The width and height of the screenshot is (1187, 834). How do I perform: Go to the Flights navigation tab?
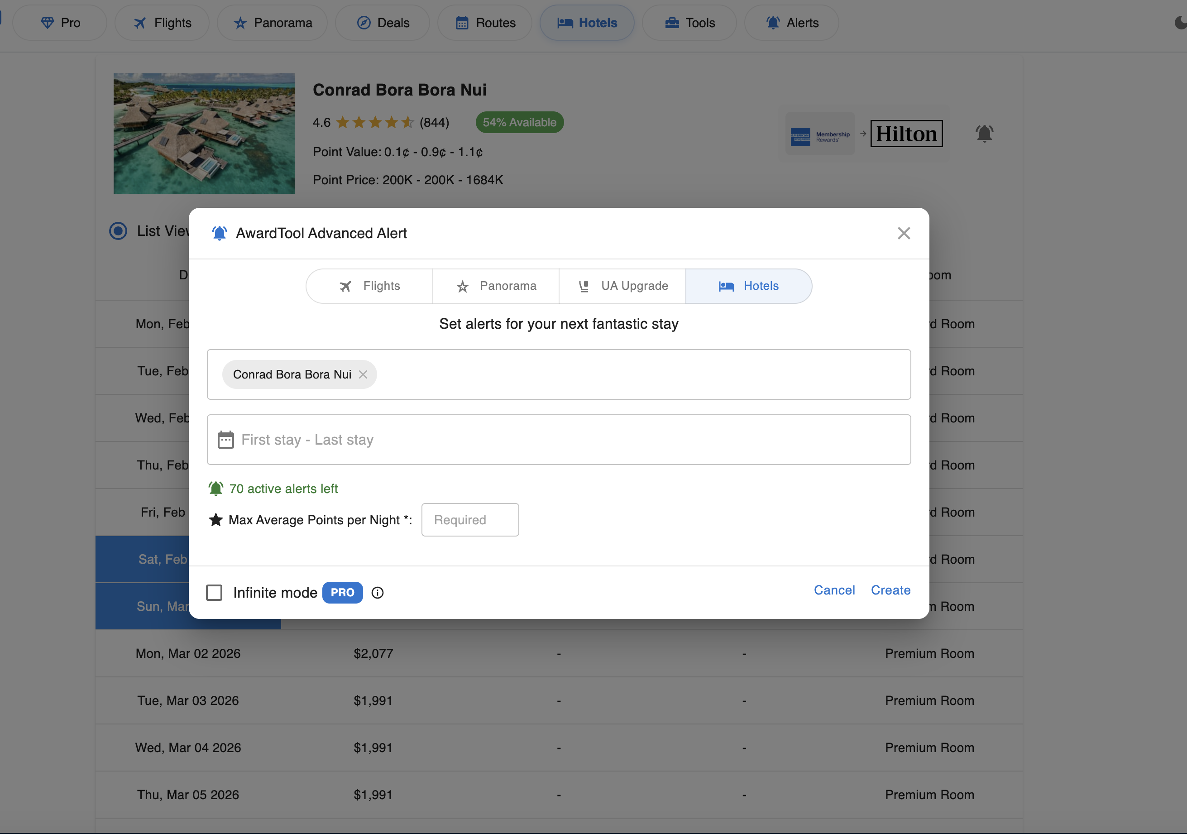point(162,23)
